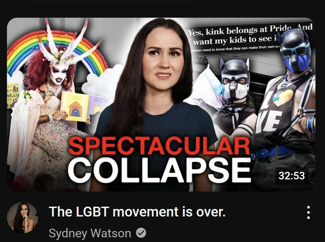The image size is (325, 242).
Task: Click the 32:53 video duration badge
Action: pos(292,176)
